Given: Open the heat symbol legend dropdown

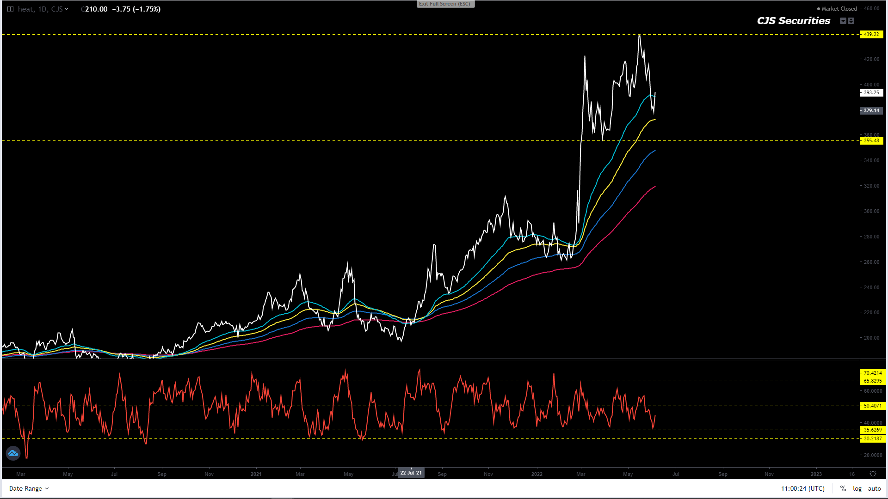Looking at the screenshot, I should tap(67, 9).
